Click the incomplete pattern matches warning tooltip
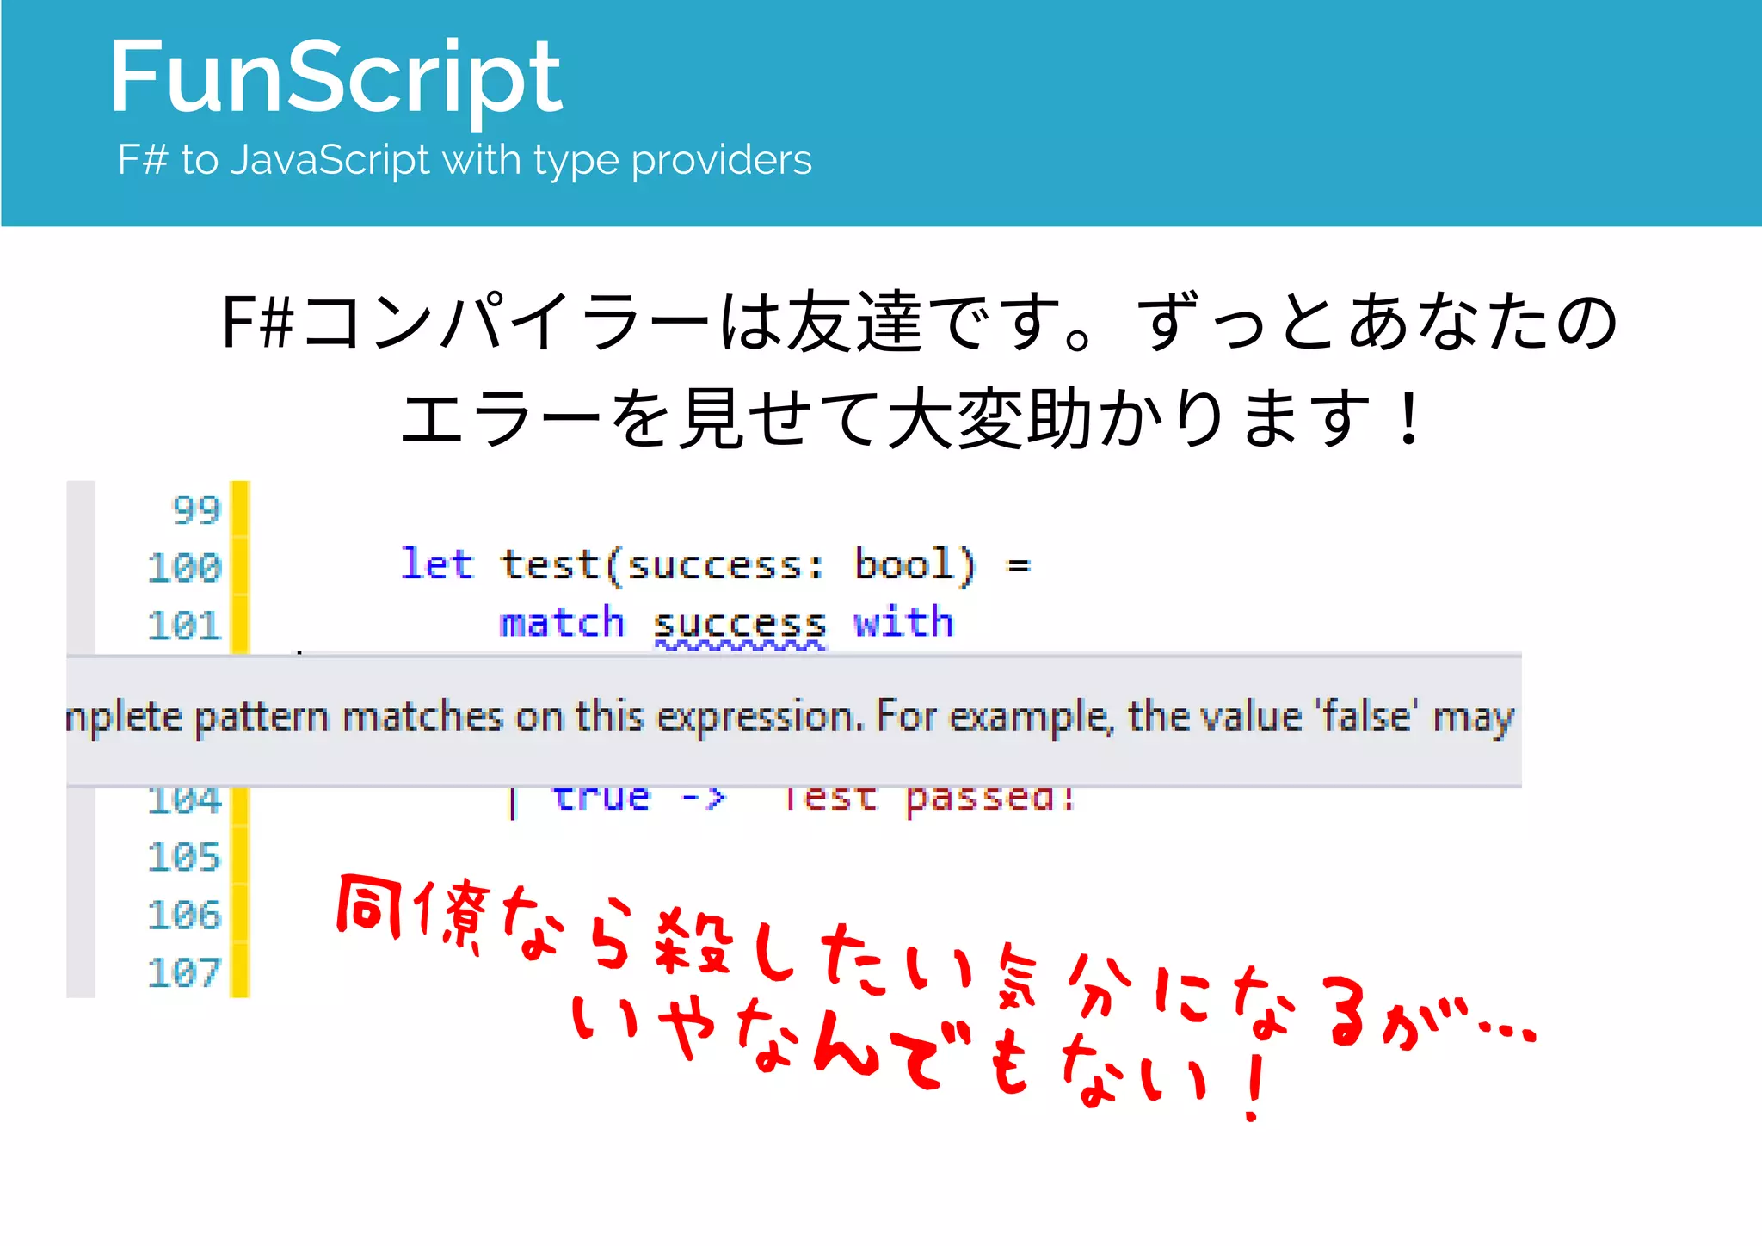1762x1246 pixels. (793, 720)
